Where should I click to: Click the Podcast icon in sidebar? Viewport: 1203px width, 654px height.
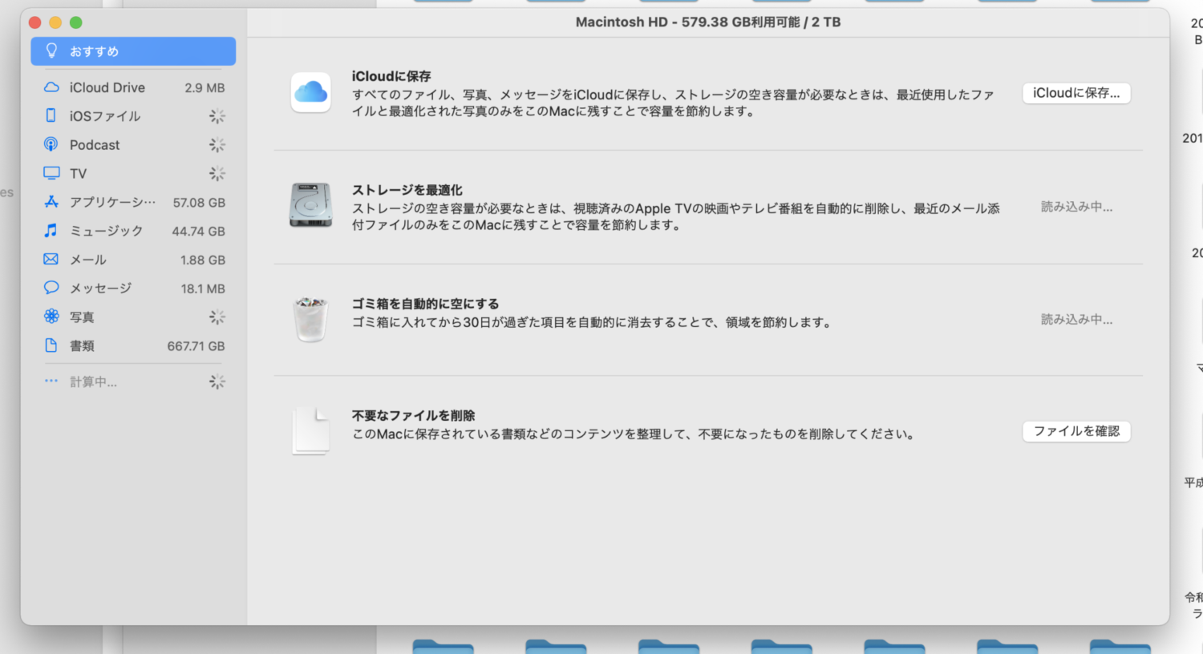(51, 145)
